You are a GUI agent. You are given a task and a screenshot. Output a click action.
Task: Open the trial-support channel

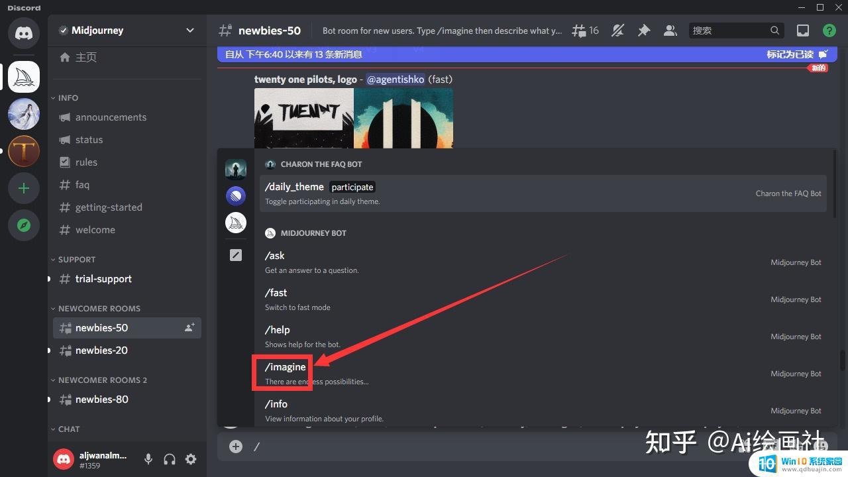click(126, 279)
